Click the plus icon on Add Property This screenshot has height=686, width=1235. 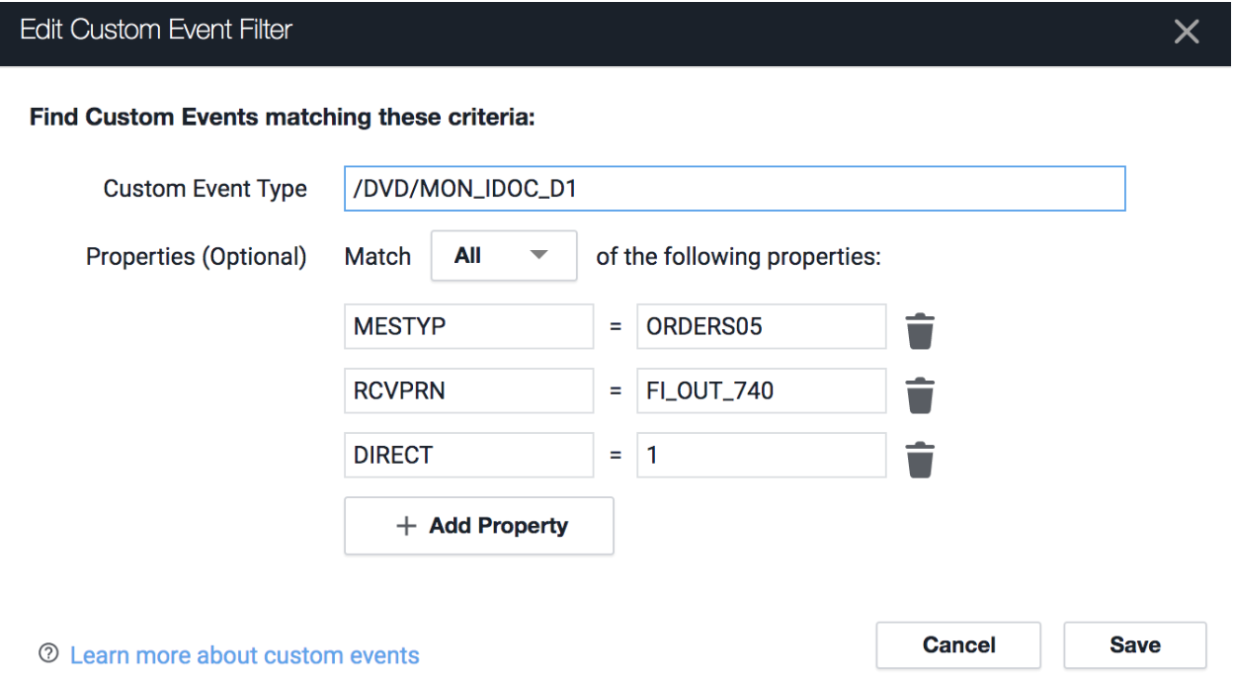(x=406, y=526)
